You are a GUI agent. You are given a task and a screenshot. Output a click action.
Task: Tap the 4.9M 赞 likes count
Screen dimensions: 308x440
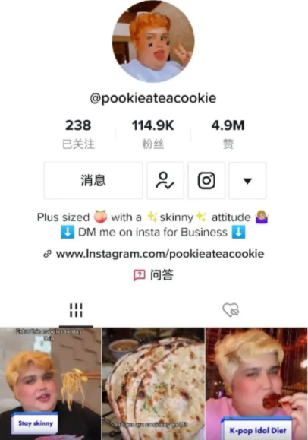[228, 135]
